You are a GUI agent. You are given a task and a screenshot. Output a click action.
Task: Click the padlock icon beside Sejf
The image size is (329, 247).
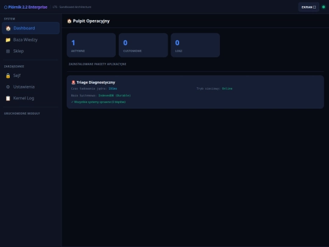click(8, 76)
